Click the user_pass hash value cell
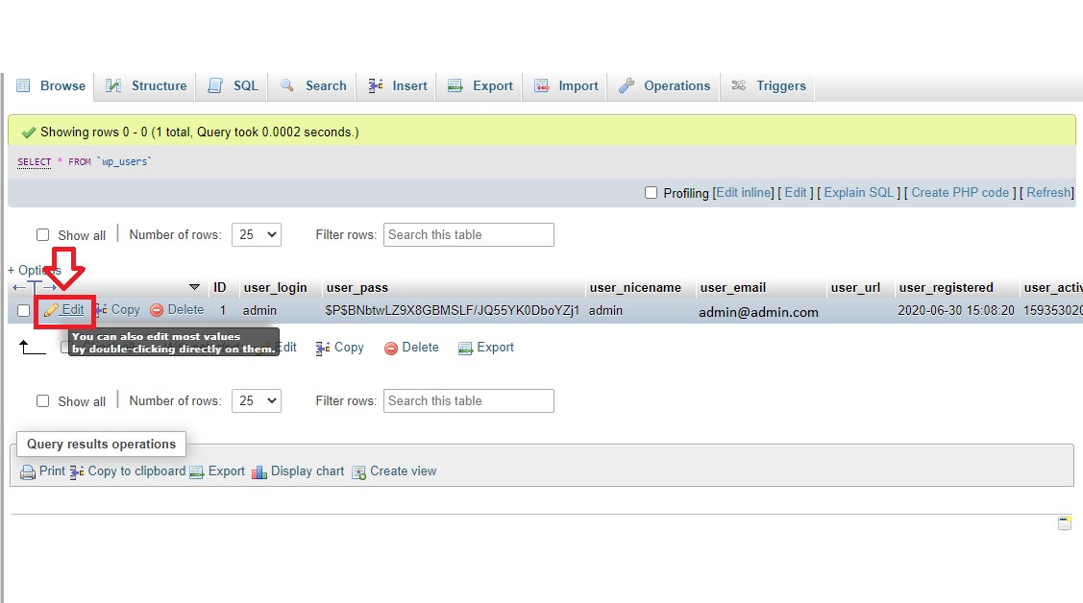 coord(453,310)
